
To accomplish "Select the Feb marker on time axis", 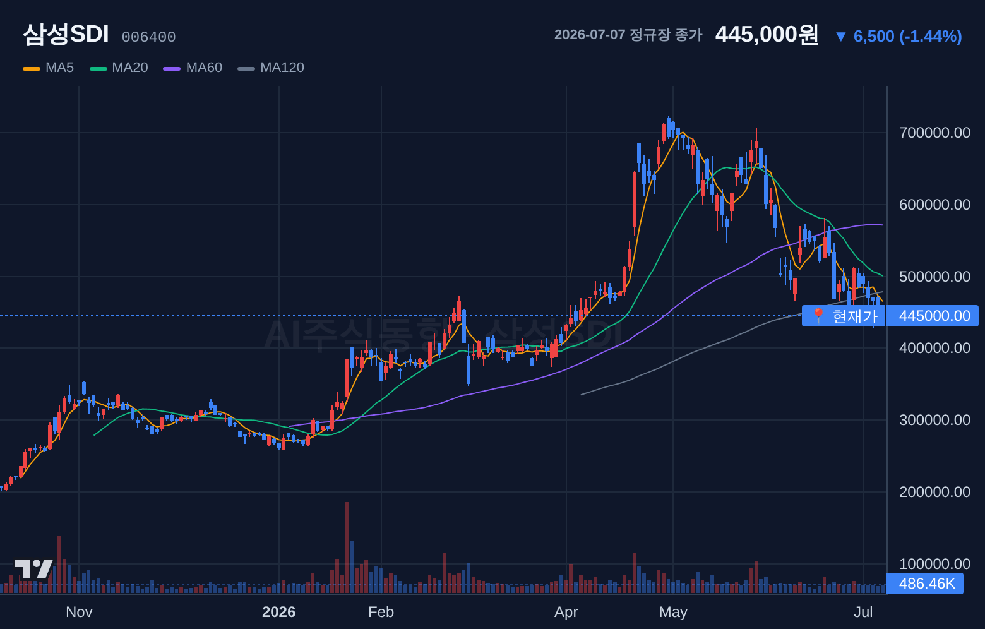I will [x=381, y=612].
